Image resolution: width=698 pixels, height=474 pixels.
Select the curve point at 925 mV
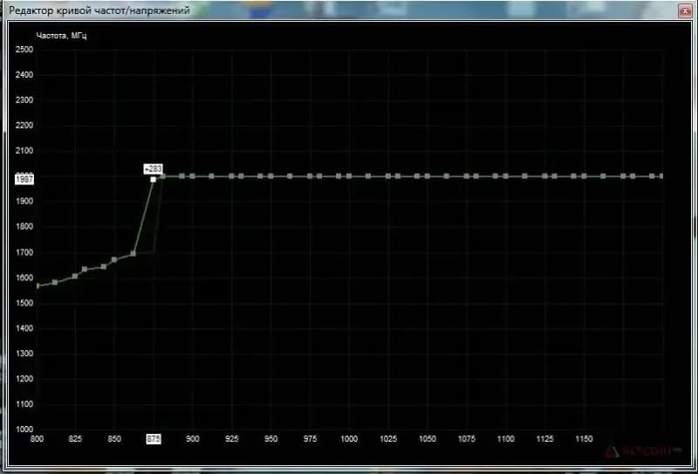click(x=231, y=176)
